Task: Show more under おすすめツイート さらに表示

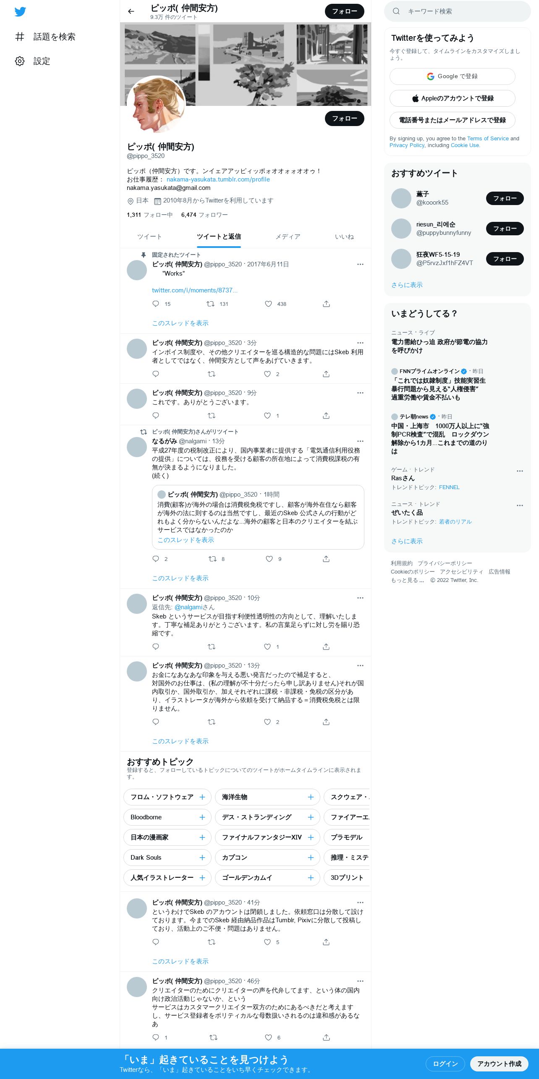Action: [x=407, y=285]
